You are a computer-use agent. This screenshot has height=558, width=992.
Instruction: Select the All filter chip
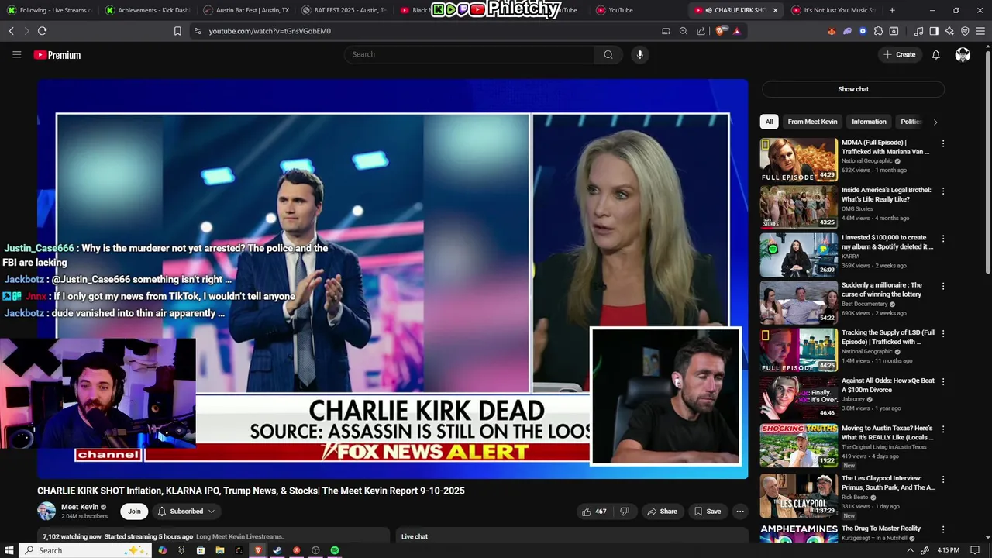[x=769, y=122]
